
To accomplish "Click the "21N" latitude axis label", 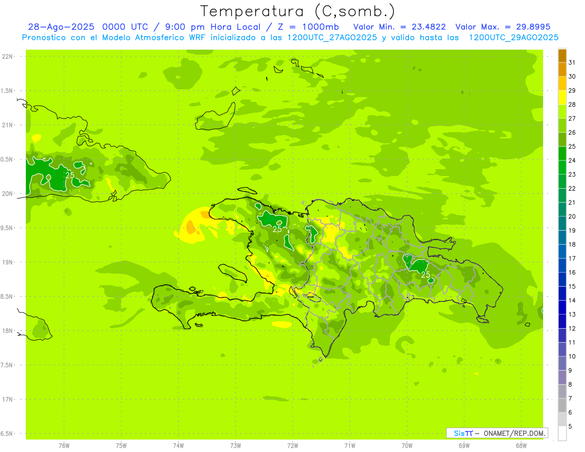I will 8,125.
